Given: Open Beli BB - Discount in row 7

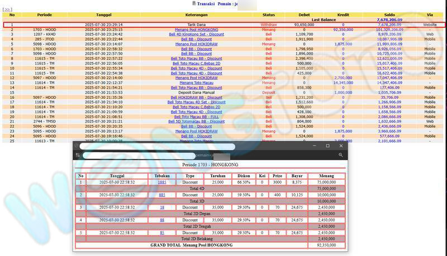Looking at the screenshot, I should click(x=197, y=54).
